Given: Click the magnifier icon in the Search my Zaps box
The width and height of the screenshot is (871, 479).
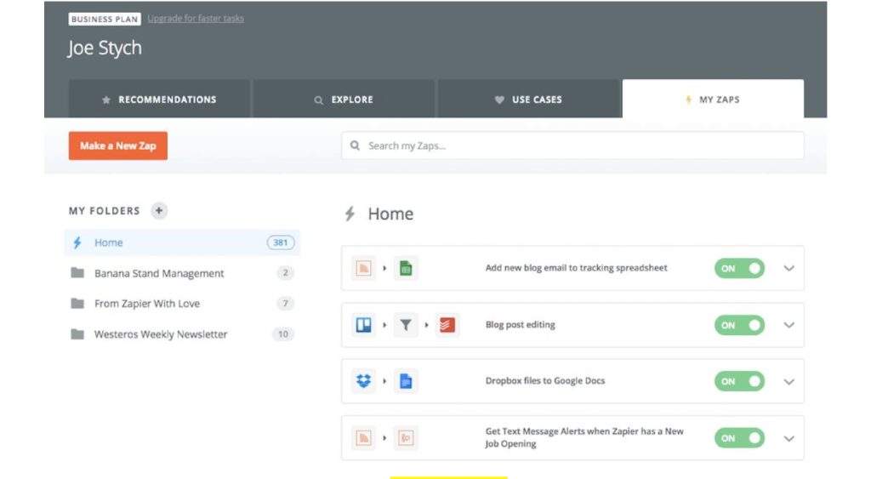Looking at the screenshot, I should pyautogui.click(x=355, y=145).
